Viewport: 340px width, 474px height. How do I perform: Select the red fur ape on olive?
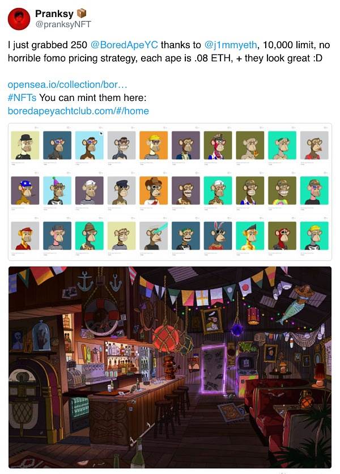click(x=282, y=236)
